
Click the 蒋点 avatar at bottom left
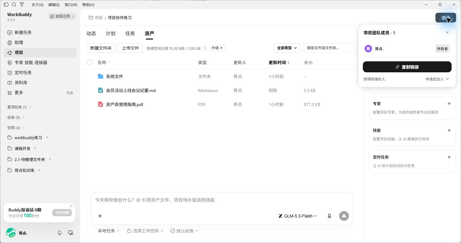click(x=11, y=233)
